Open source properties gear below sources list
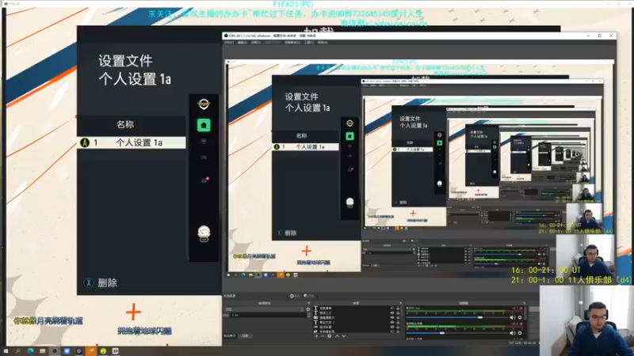 click(x=329, y=335)
